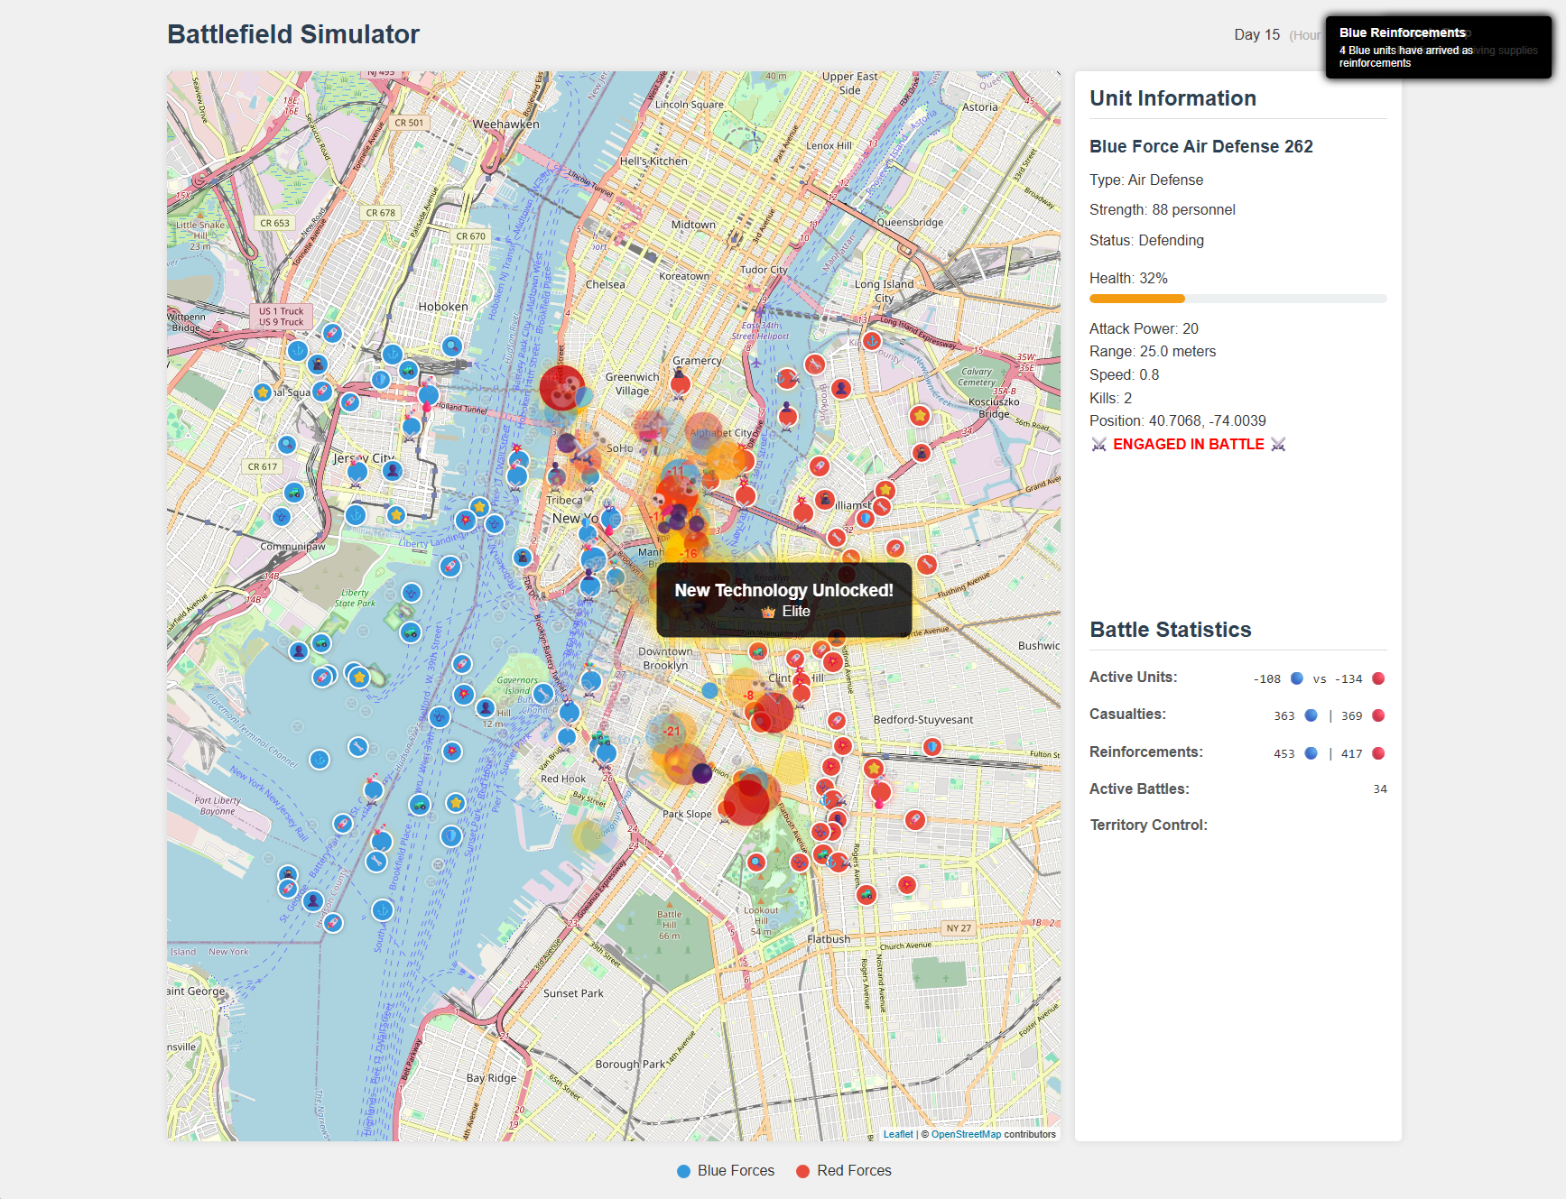1566x1199 pixels.
Task: Open the Leaflet attribution link
Action: click(x=897, y=1134)
